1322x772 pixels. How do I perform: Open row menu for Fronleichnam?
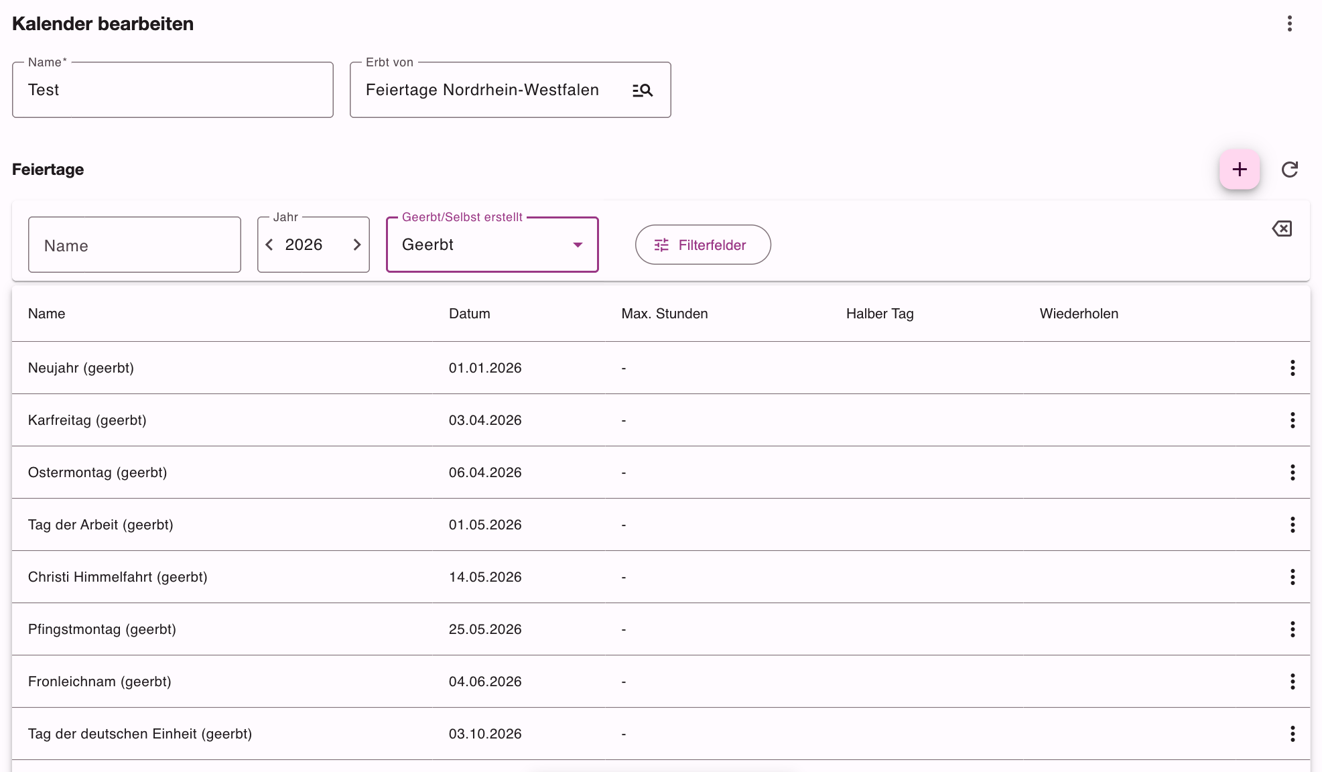pyautogui.click(x=1293, y=682)
